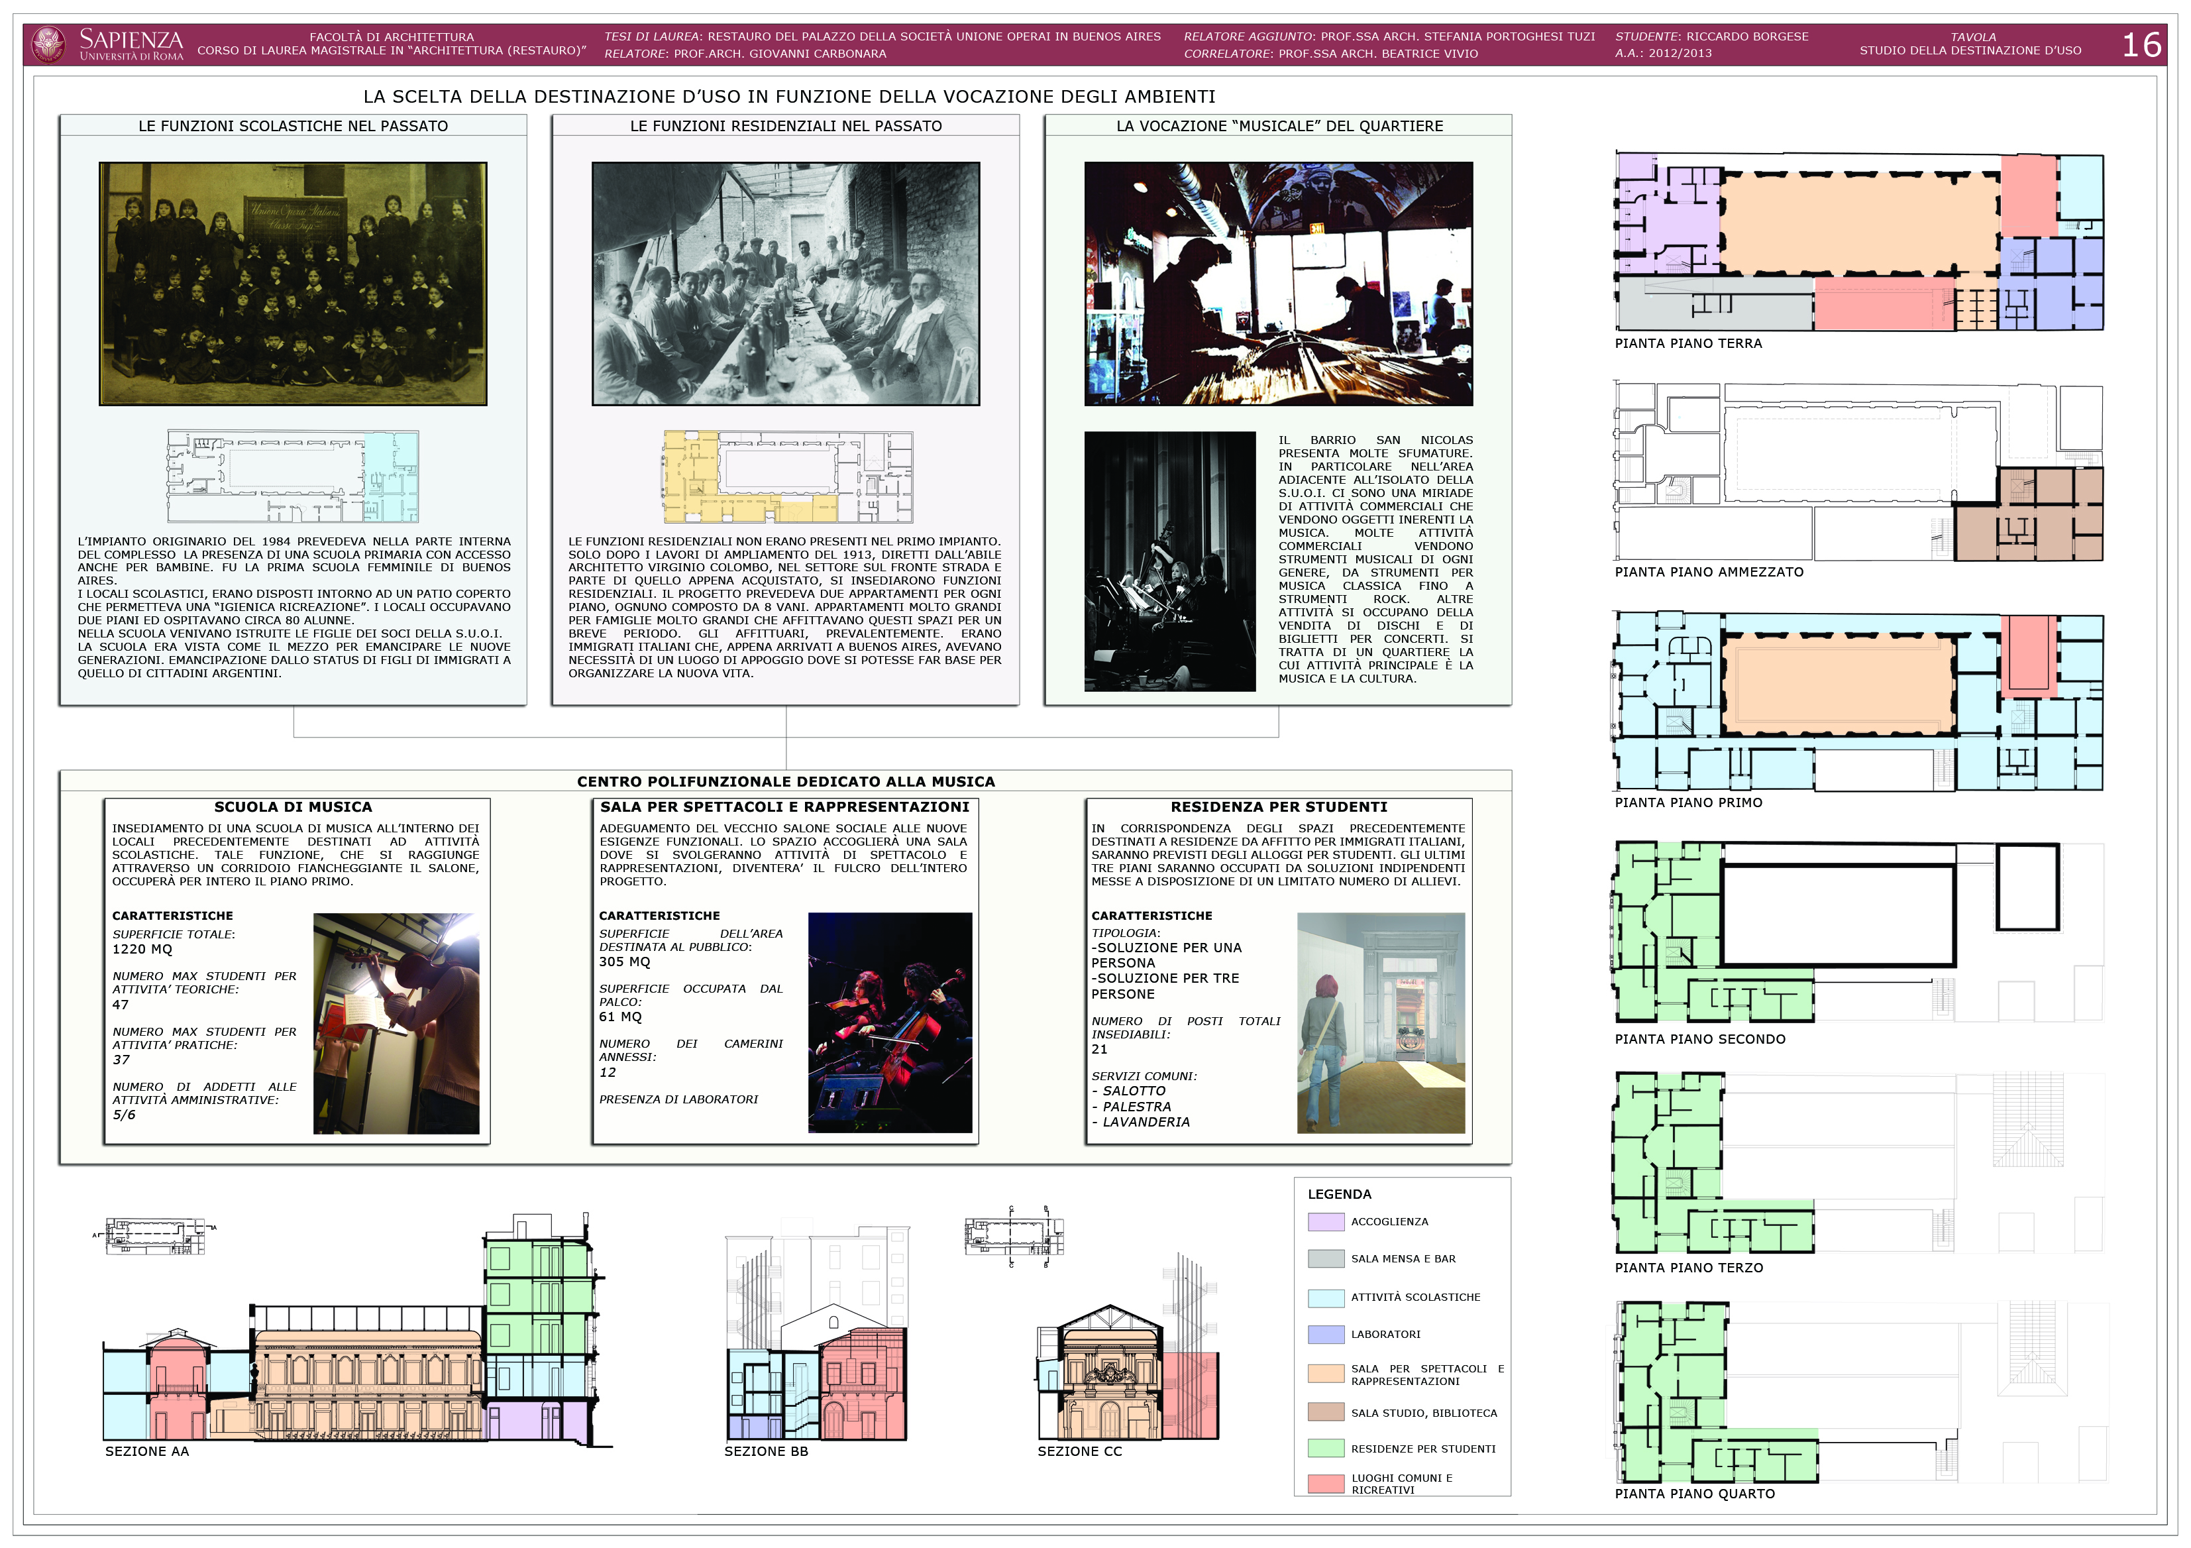Screen dimensions: 2191x1548
Task: Pick the Residenze per Studenti green swatch
Action: coord(1326,1448)
